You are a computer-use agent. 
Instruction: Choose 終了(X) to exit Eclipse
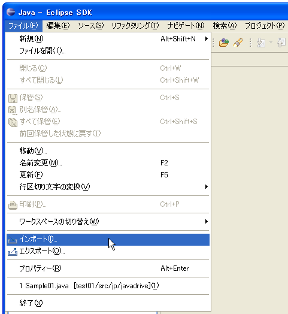pos(108,303)
